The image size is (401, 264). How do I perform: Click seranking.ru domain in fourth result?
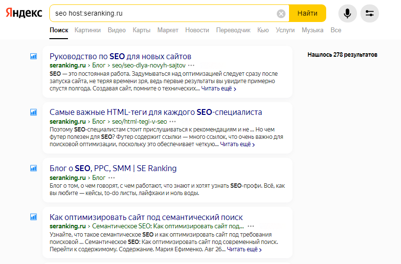pos(67,226)
